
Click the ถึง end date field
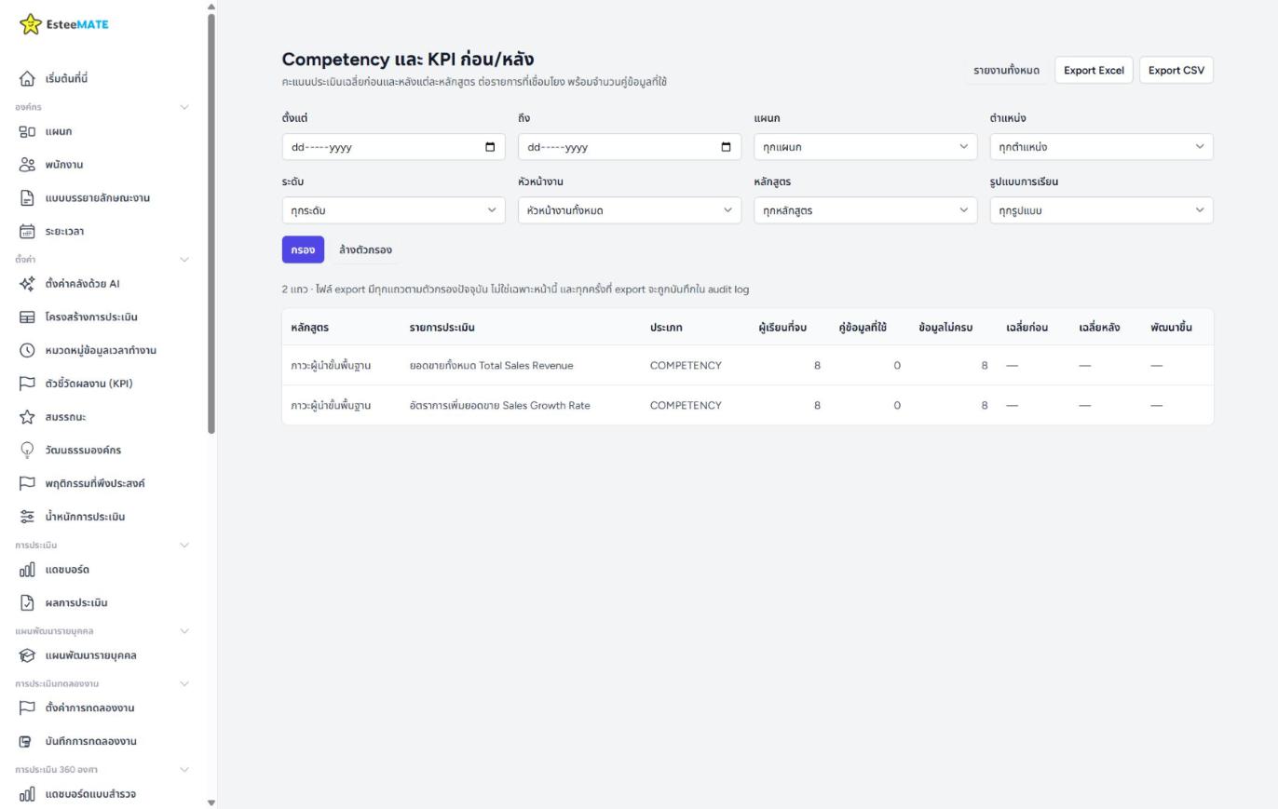pos(630,147)
